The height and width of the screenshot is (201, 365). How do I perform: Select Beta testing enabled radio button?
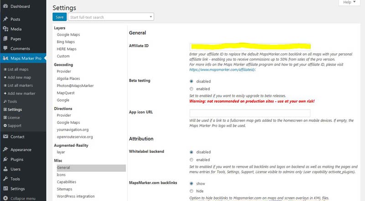click(191, 88)
